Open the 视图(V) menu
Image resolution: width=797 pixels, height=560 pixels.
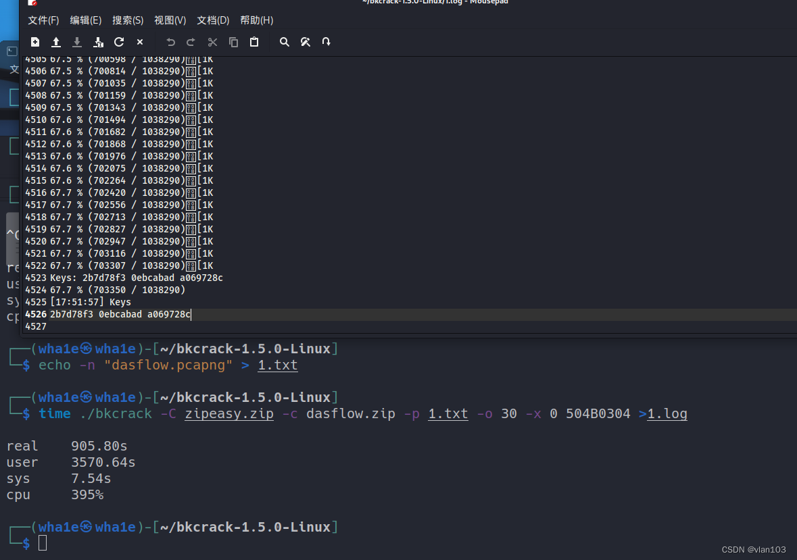[x=170, y=20]
